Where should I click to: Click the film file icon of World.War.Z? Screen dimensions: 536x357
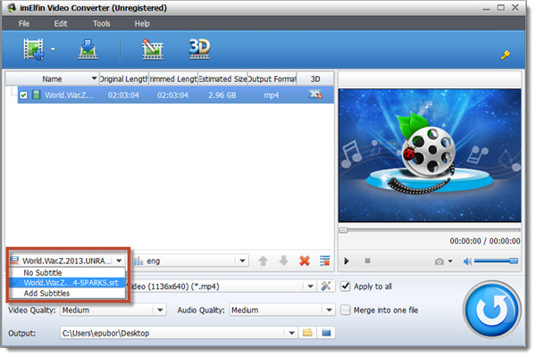pos(36,95)
